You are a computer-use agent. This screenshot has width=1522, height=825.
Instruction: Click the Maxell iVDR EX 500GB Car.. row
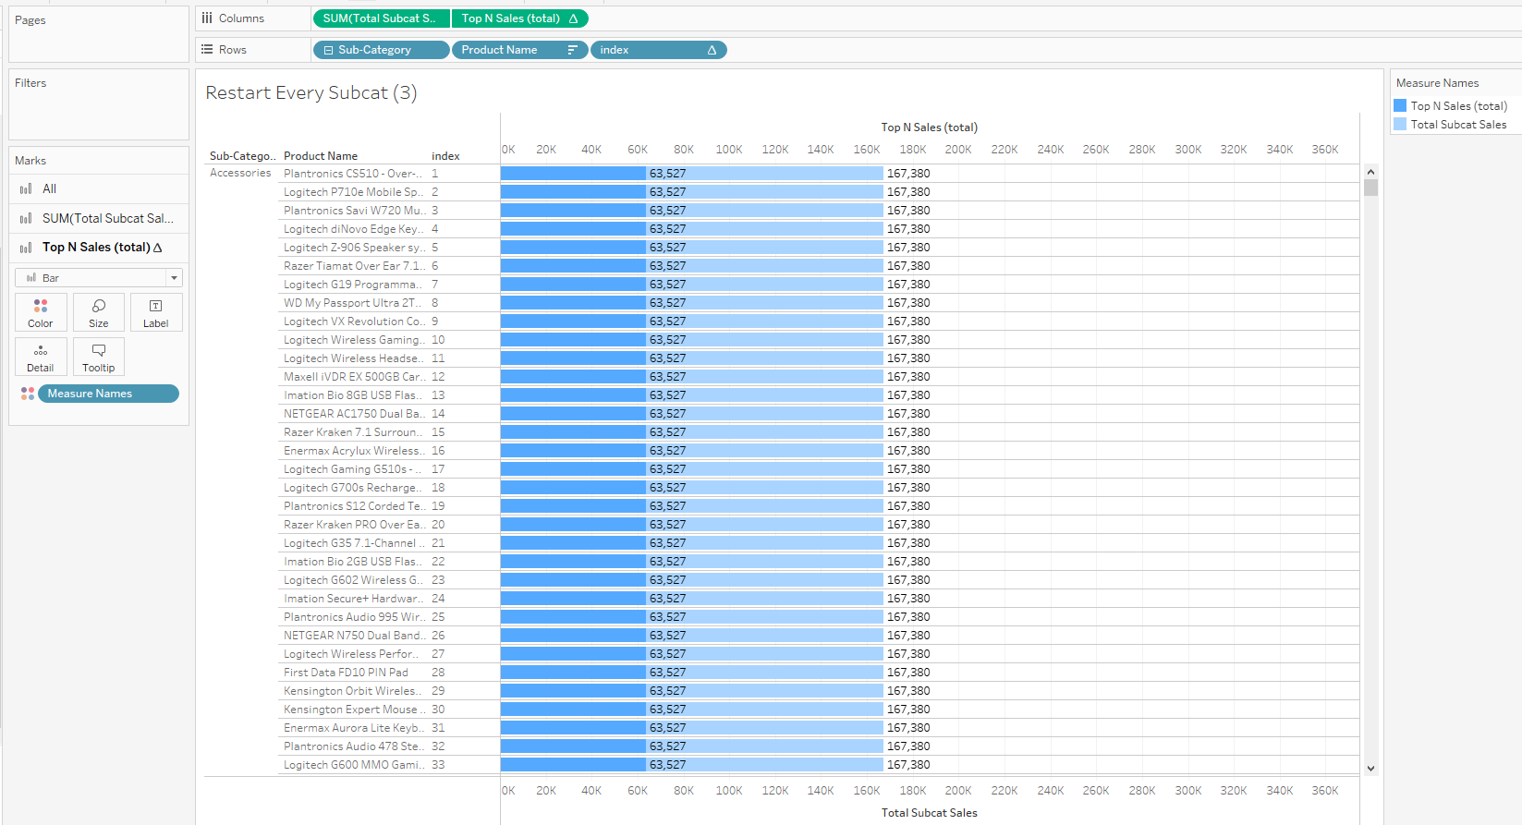pos(354,377)
